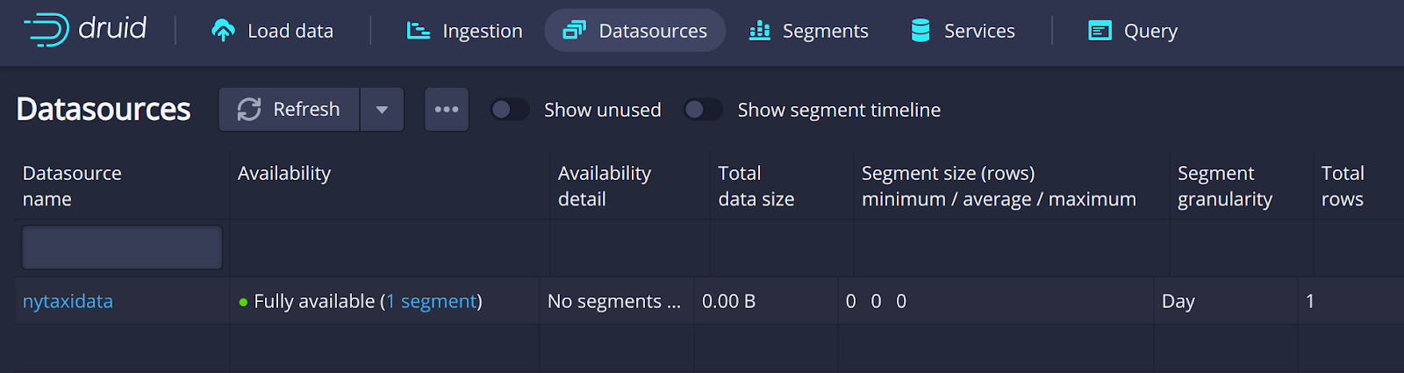This screenshot has width=1404, height=373.
Task: Click the Services database icon
Action: tap(920, 31)
